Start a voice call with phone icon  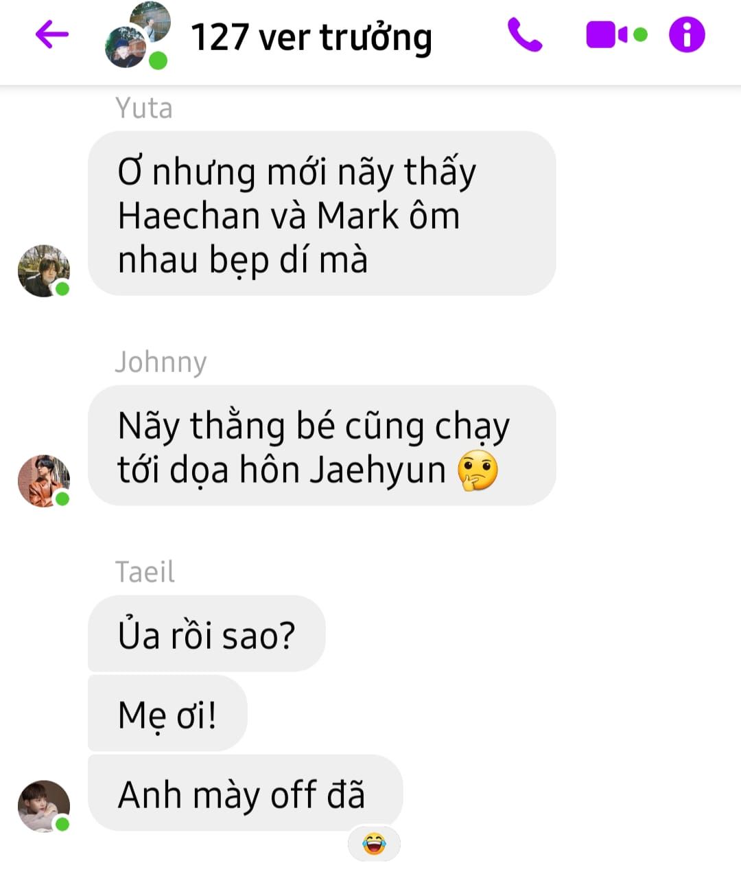(x=525, y=35)
